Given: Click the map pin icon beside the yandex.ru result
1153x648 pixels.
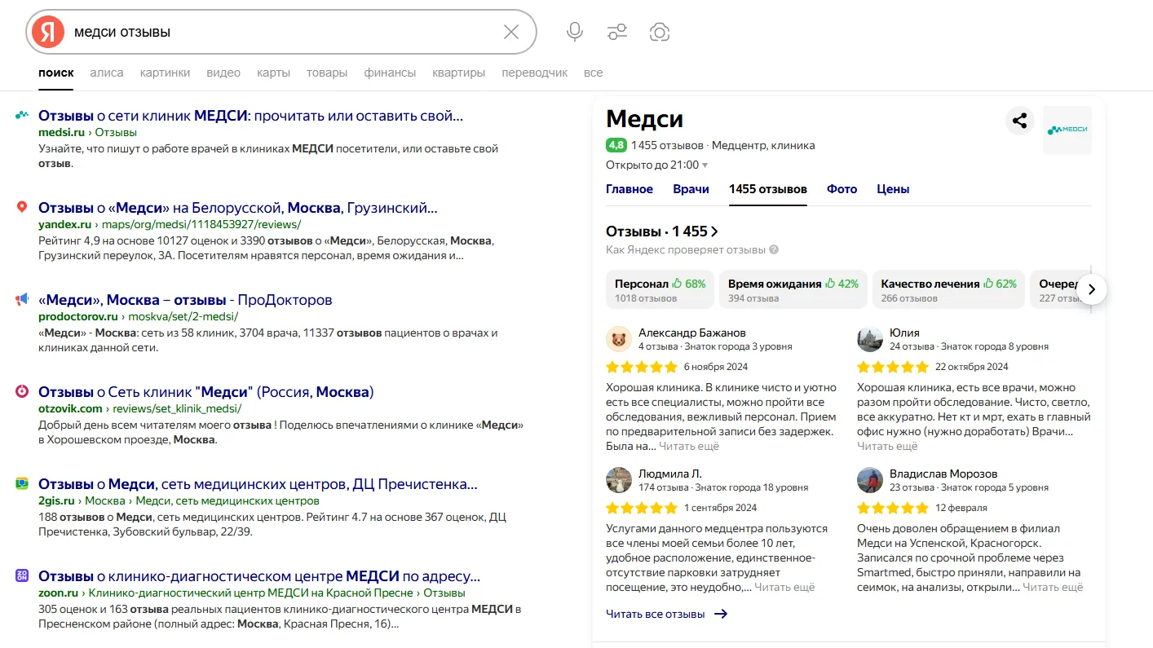Looking at the screenshot, I should [20, 208].
